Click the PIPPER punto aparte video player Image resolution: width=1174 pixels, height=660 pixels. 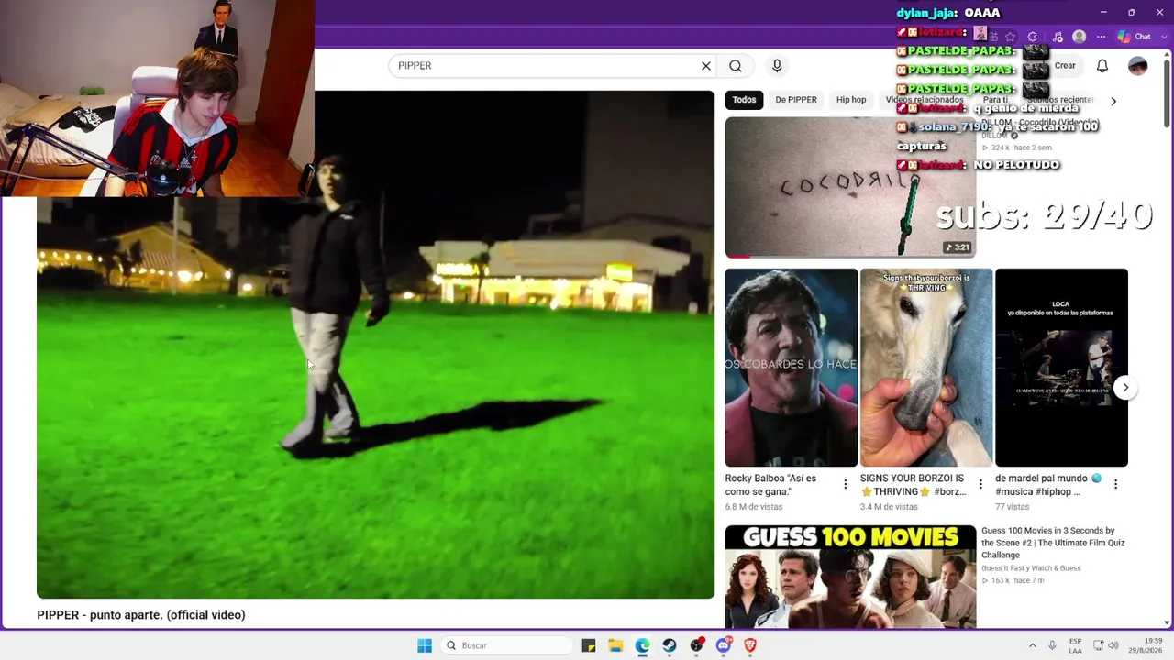click(375, 345)
